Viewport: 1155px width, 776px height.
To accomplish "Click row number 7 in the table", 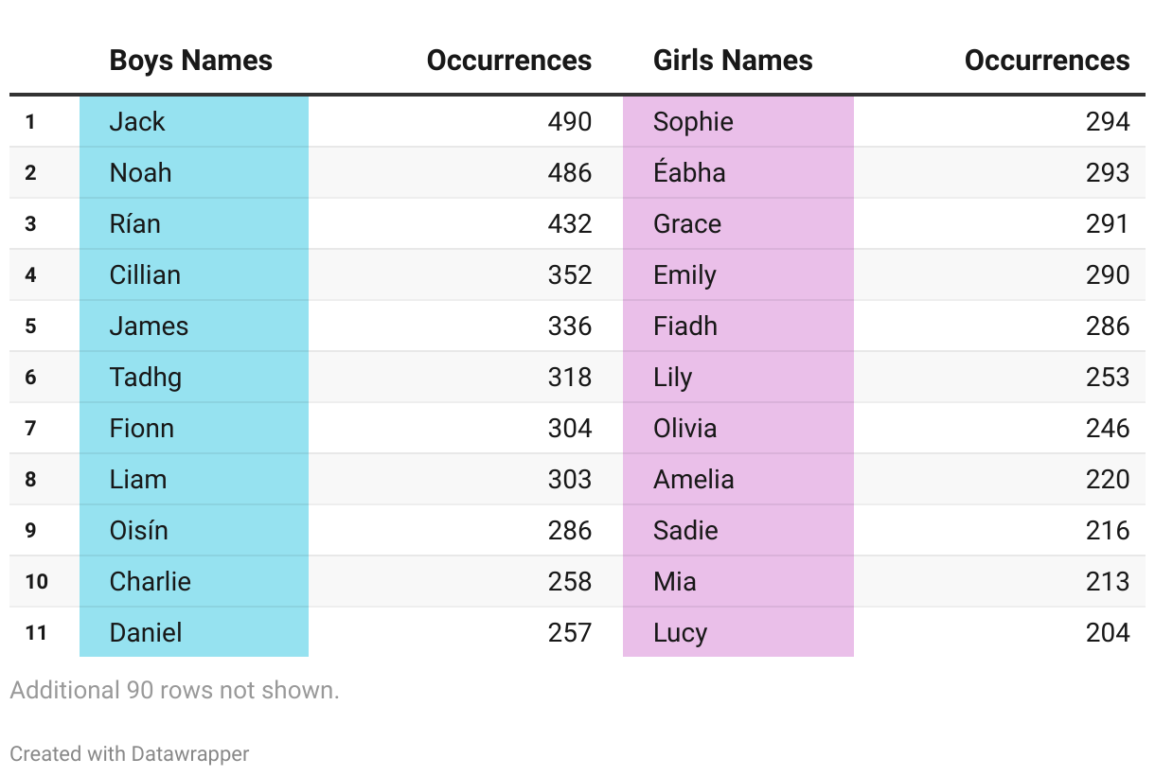I will click(x=30, y=428).
